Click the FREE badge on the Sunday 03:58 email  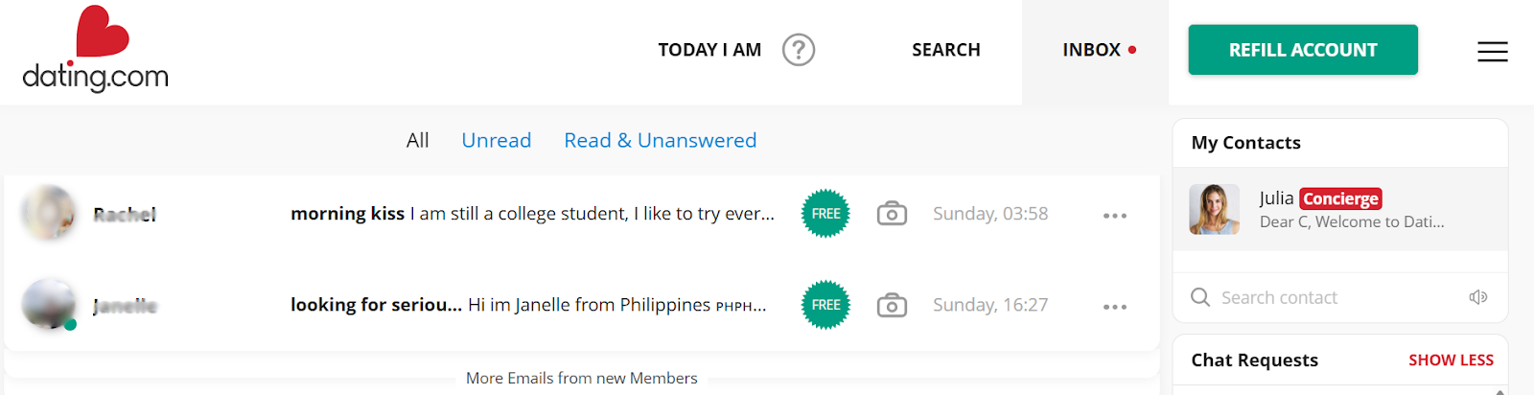[825, 214]
